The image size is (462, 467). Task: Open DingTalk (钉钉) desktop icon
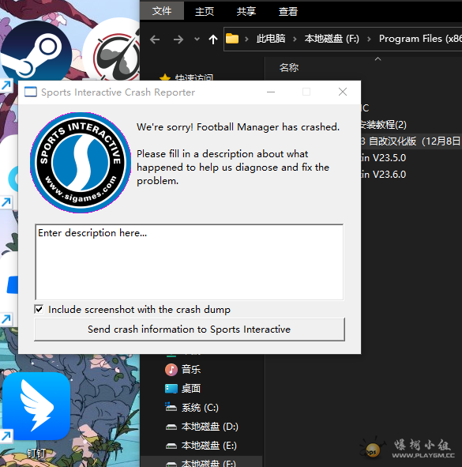pyautogui.click(x=36, y=406)
